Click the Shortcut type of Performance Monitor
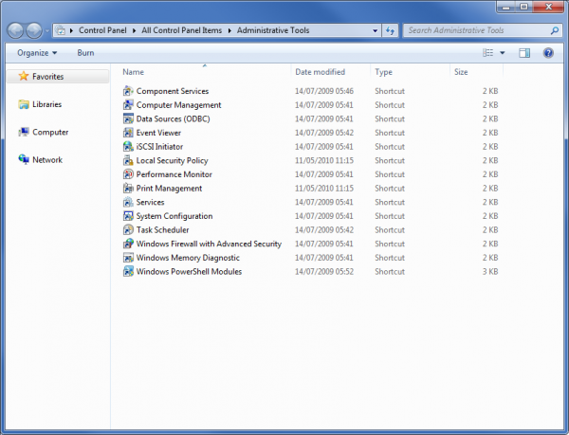 pos(390,174)
